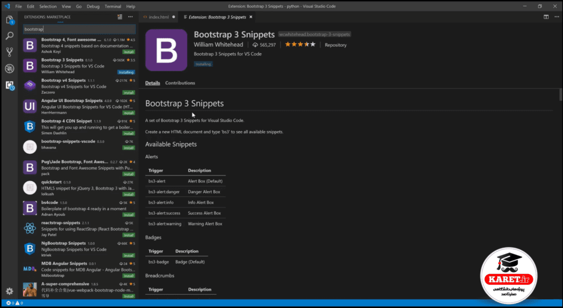Click identifier wcwhitehead.bootstrap-3-snippets
The image size is (563, 308).
click(x=314, y=35)
